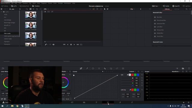Play the clip forward

pyautogui.click(x=74, y=45)
